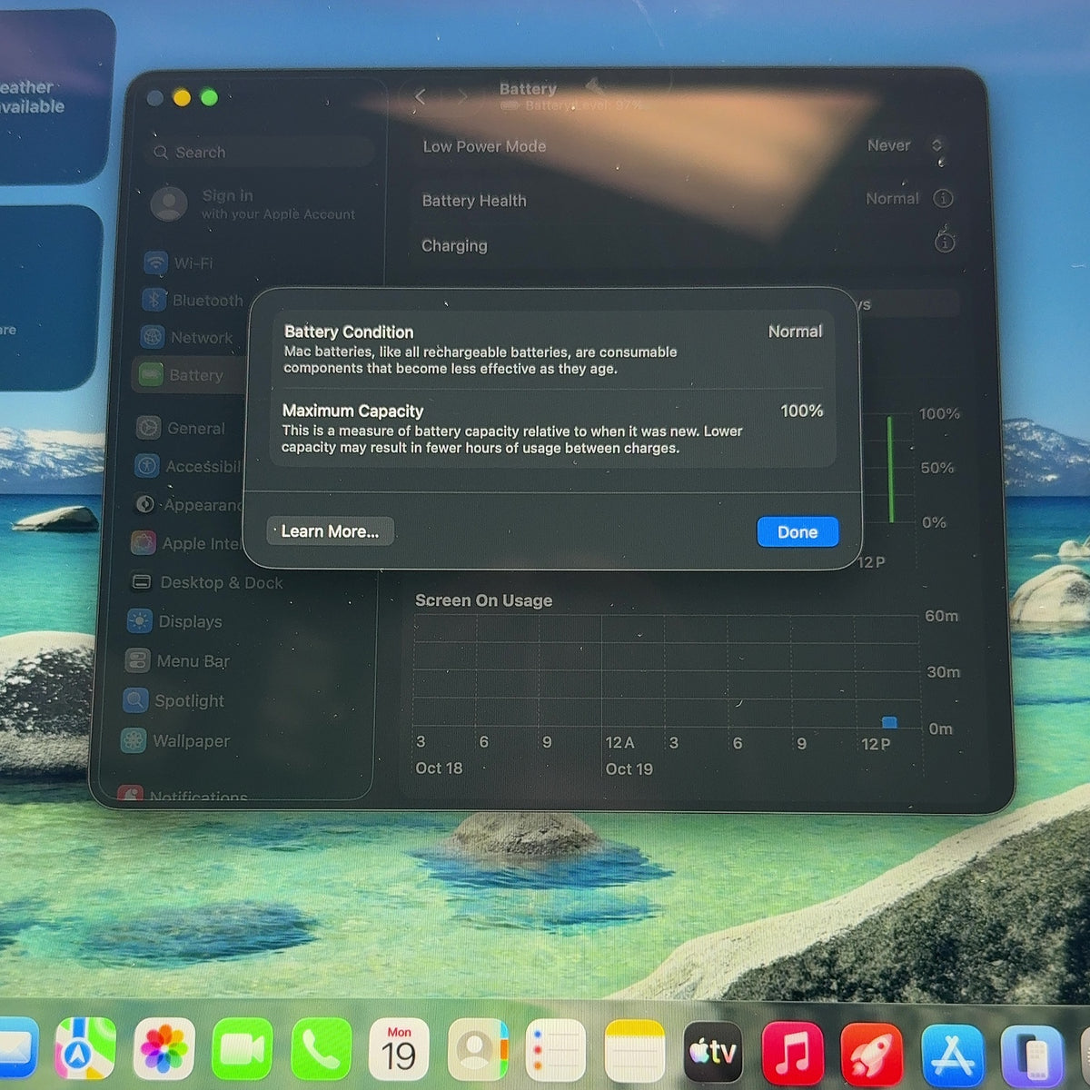The height and width of the screenshot is (1090, 1090).
Task: Open Network settings from the globe icon
Action: [x=152, y=337]
